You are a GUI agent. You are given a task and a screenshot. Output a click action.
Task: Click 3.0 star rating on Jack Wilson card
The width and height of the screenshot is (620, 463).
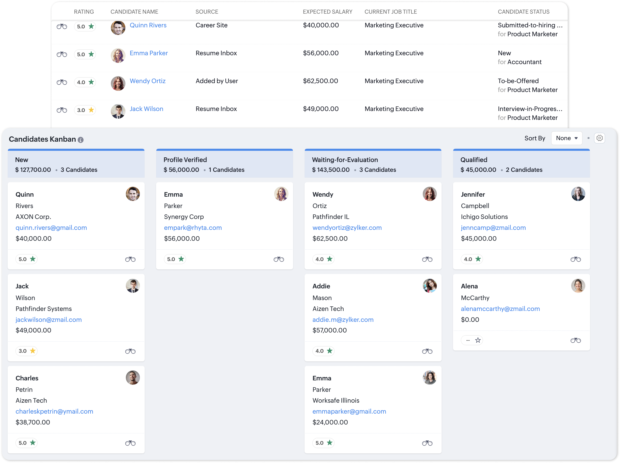click(x=27, y=351)
